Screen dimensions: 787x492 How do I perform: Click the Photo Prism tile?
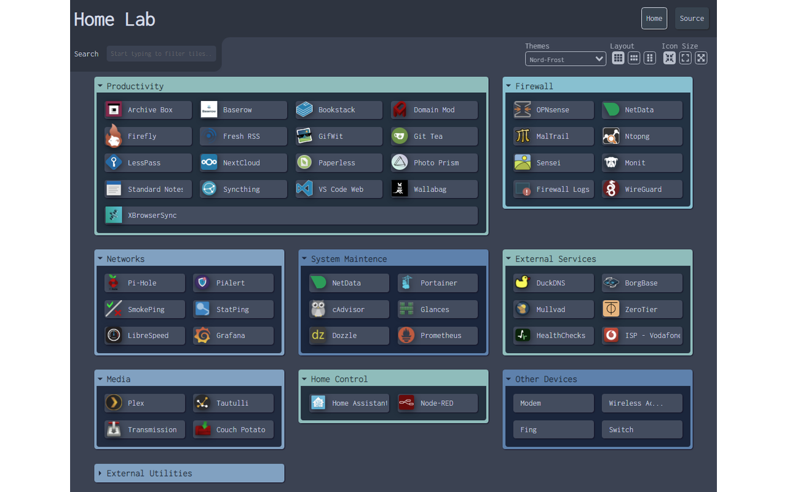pyautogui.click(x=434, y=163)
